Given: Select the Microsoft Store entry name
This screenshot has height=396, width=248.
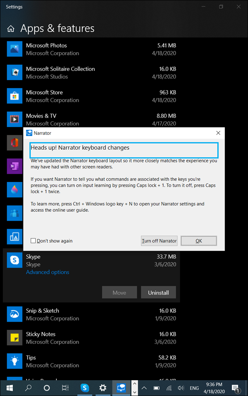Looking at the screenshot, I should [45, 93].
